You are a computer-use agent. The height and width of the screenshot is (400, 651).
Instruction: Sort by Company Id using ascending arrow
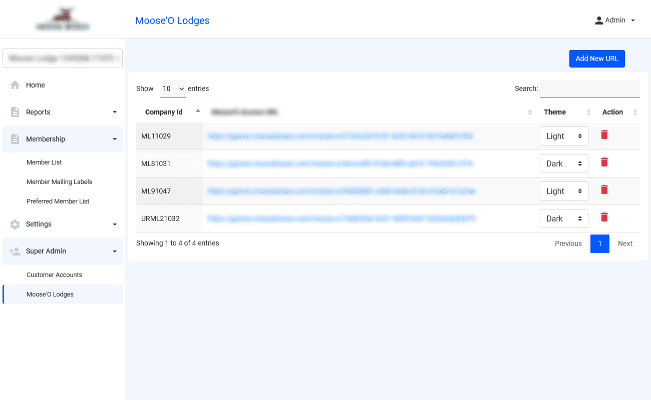pos(198,110)
